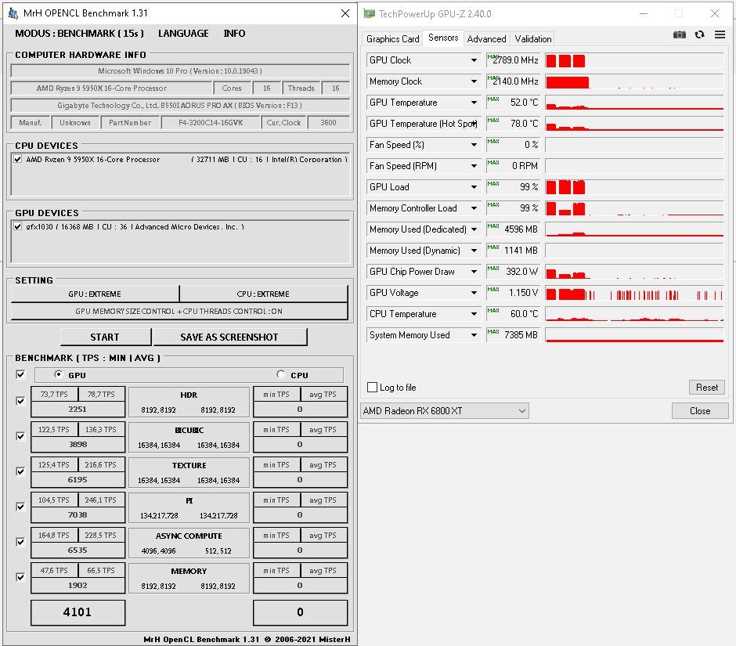Uncheck the TEXTURE benchmark checkbox
The image size is (736, 646).
tap(20, 471)
